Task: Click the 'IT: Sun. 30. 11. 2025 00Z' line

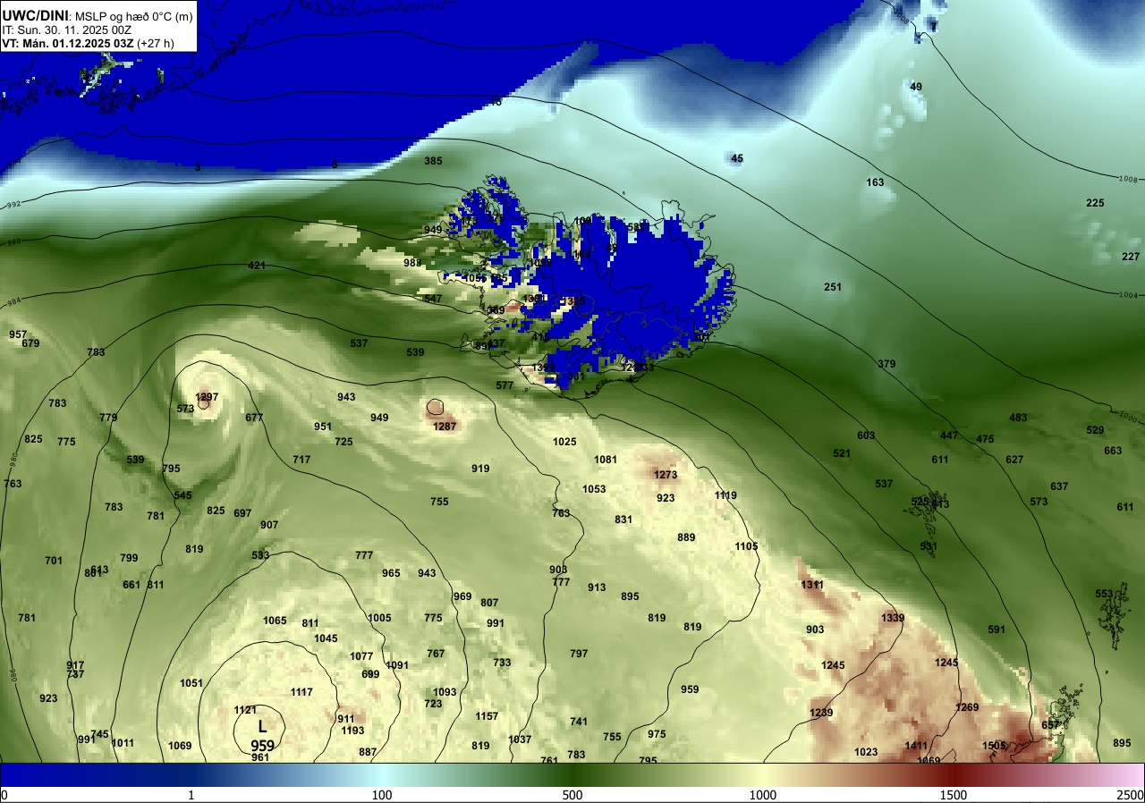Action: pos(67,30)
